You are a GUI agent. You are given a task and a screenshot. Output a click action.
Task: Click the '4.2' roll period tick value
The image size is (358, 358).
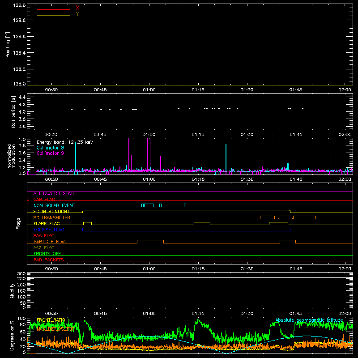22,105
